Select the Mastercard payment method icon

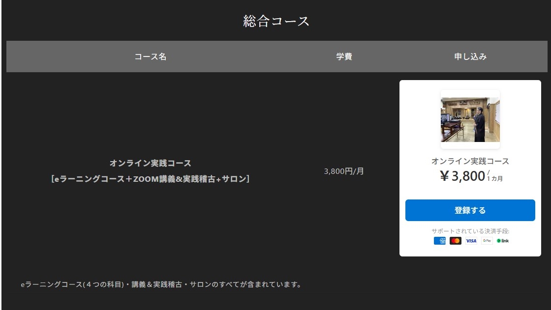pyautogui.click(x=455, y=240)
